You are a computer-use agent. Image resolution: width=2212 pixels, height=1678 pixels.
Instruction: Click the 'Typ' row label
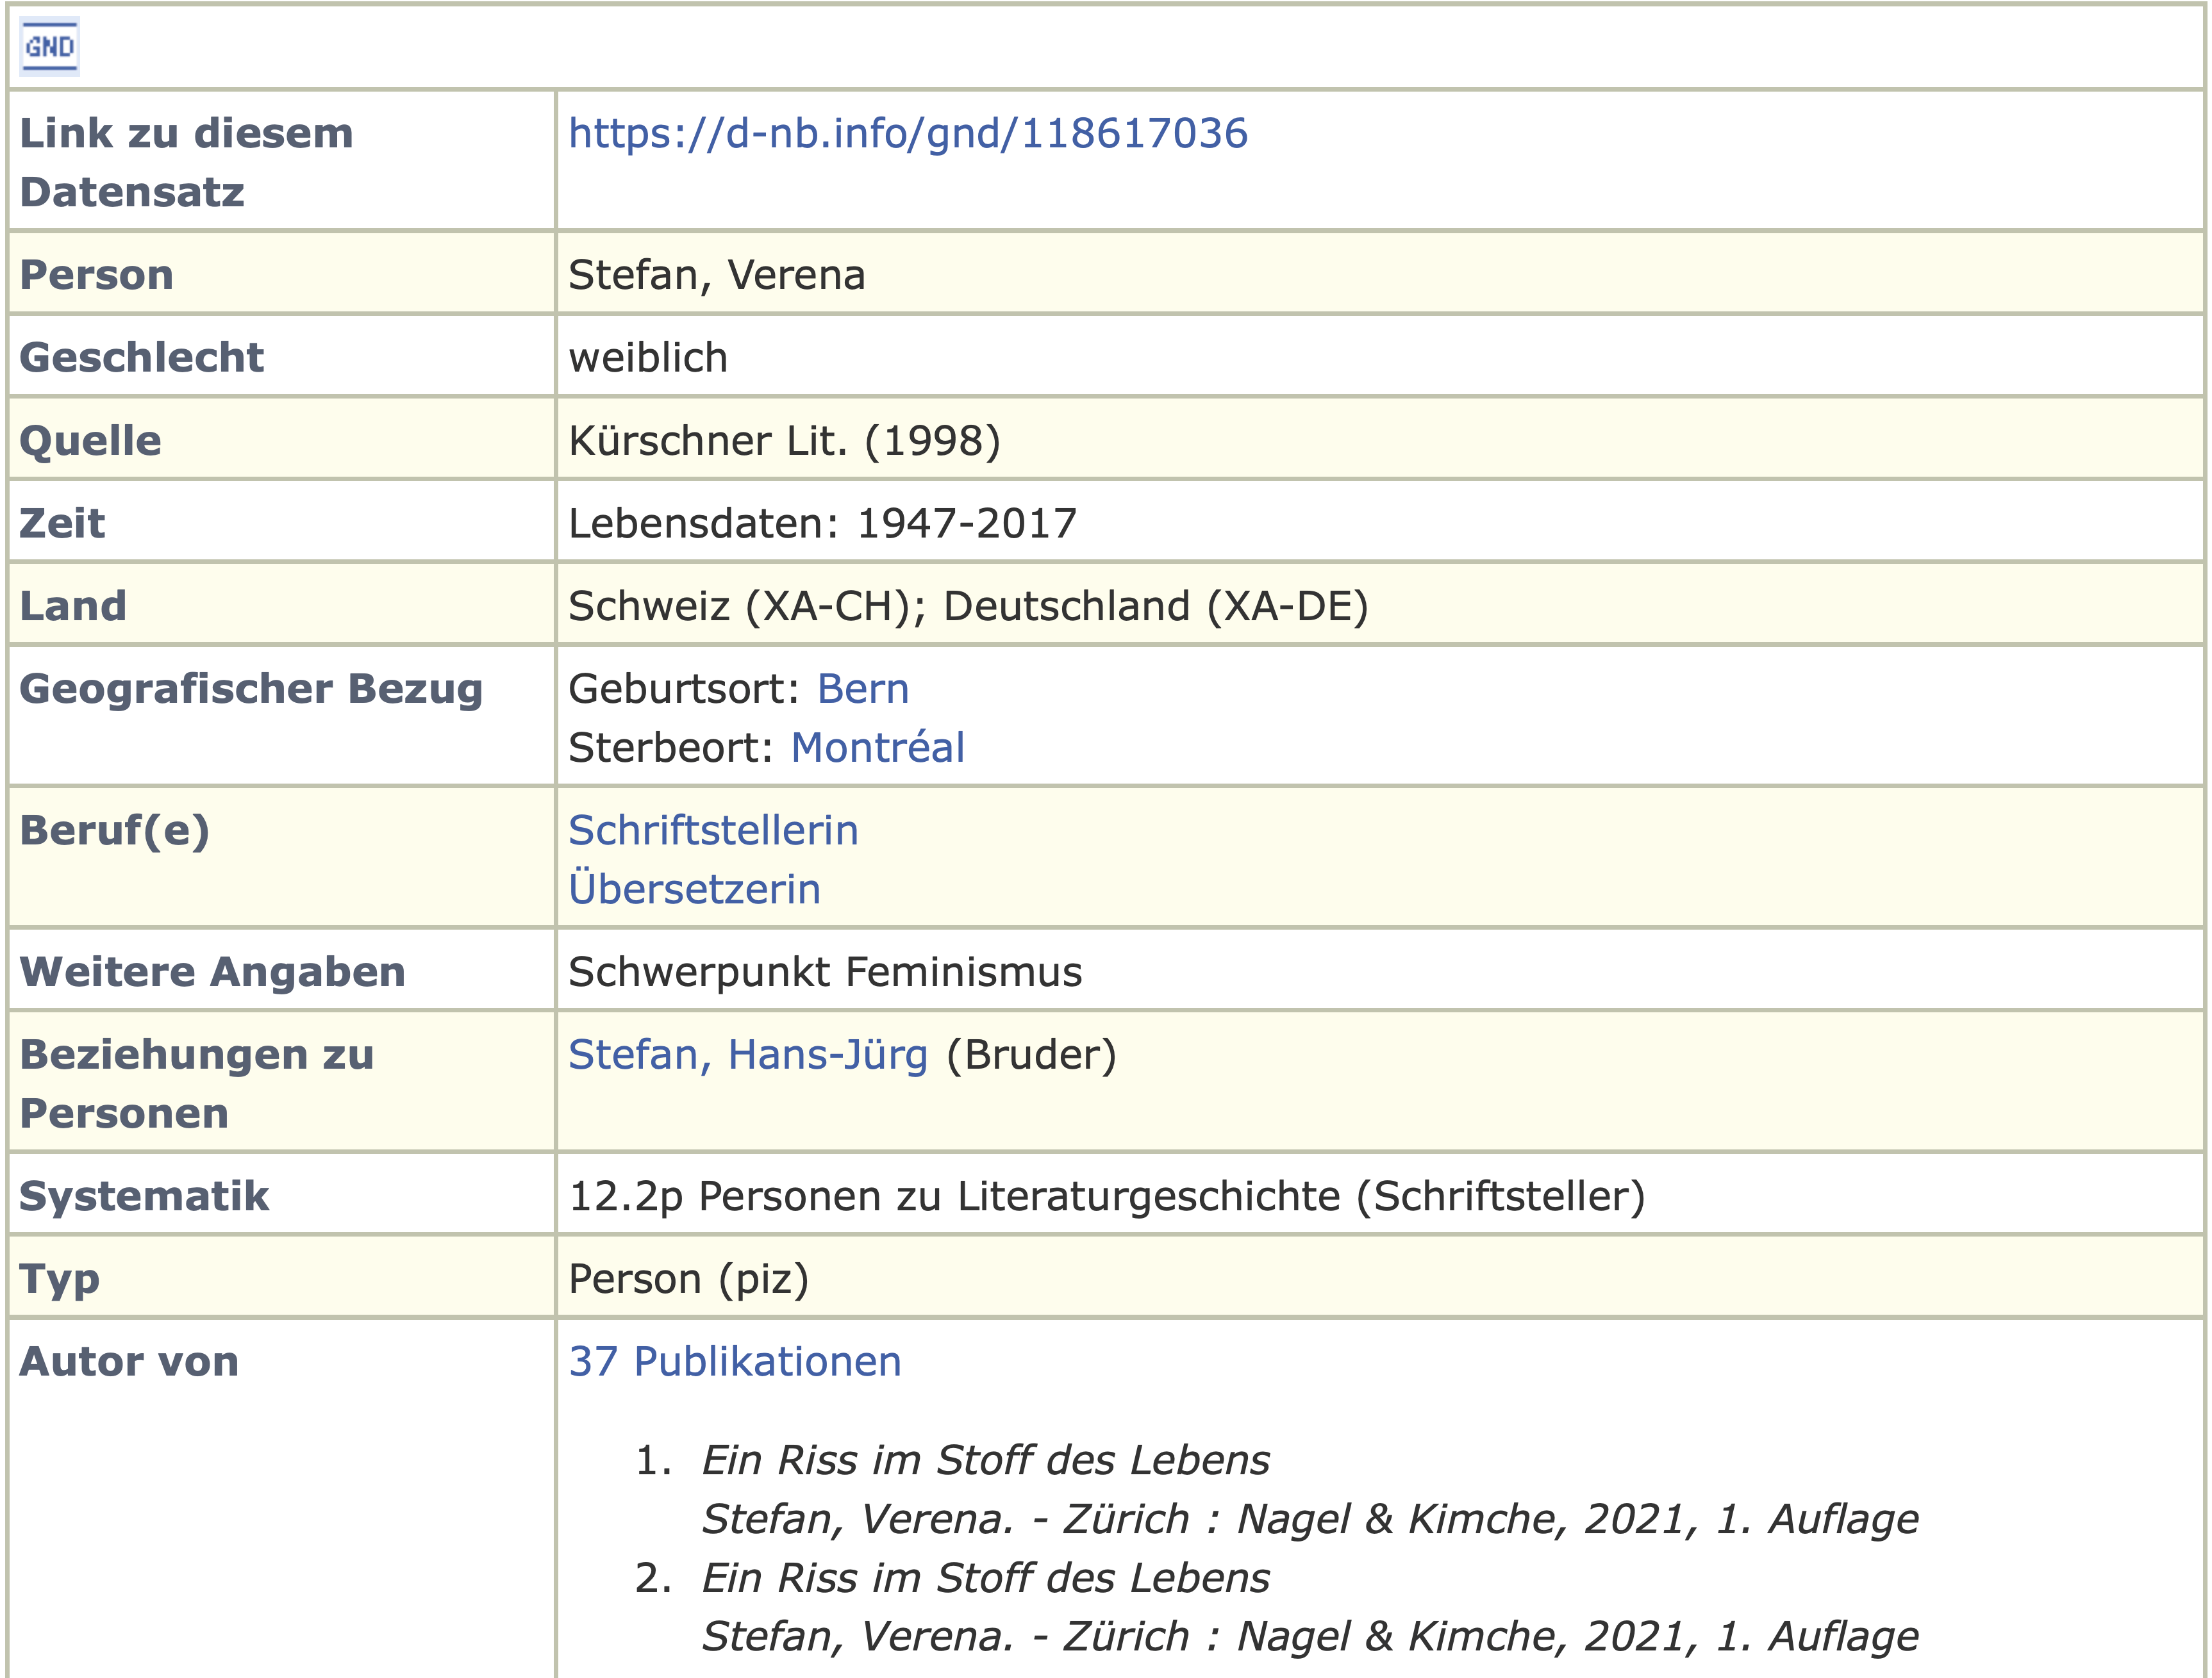[x=59, y=1280]
